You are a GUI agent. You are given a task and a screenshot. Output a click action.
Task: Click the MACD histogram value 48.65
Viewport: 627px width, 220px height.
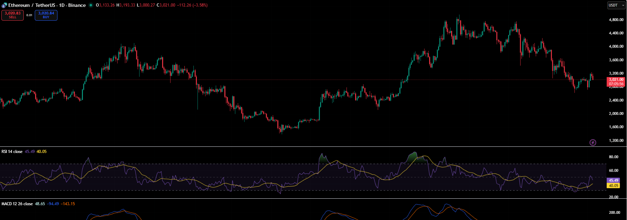coord(40,204)
